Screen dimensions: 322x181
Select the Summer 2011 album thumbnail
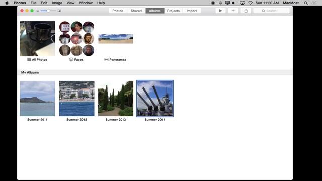[37, 99]
